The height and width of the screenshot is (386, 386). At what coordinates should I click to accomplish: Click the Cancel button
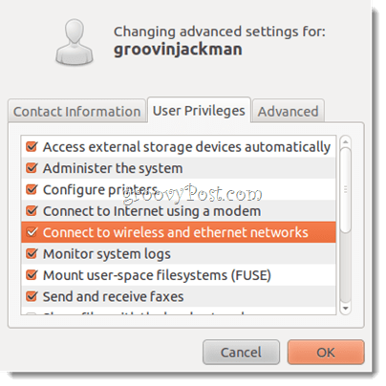point(241,353)
